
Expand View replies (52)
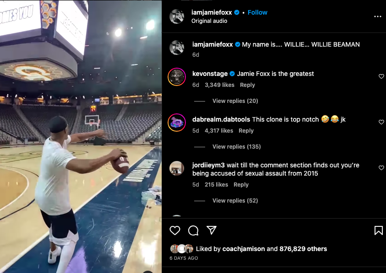point(235,201)
